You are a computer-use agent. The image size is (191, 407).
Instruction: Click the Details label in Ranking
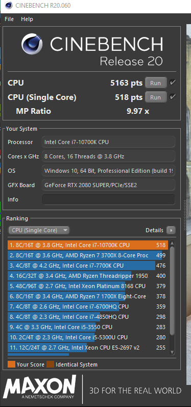pyautogui.click(x=154, y=230)
